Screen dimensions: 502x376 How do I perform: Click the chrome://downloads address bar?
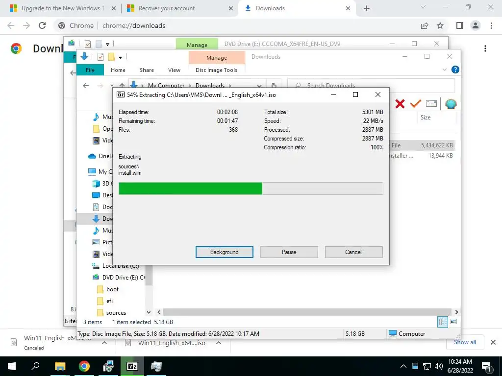pos(237,25)
